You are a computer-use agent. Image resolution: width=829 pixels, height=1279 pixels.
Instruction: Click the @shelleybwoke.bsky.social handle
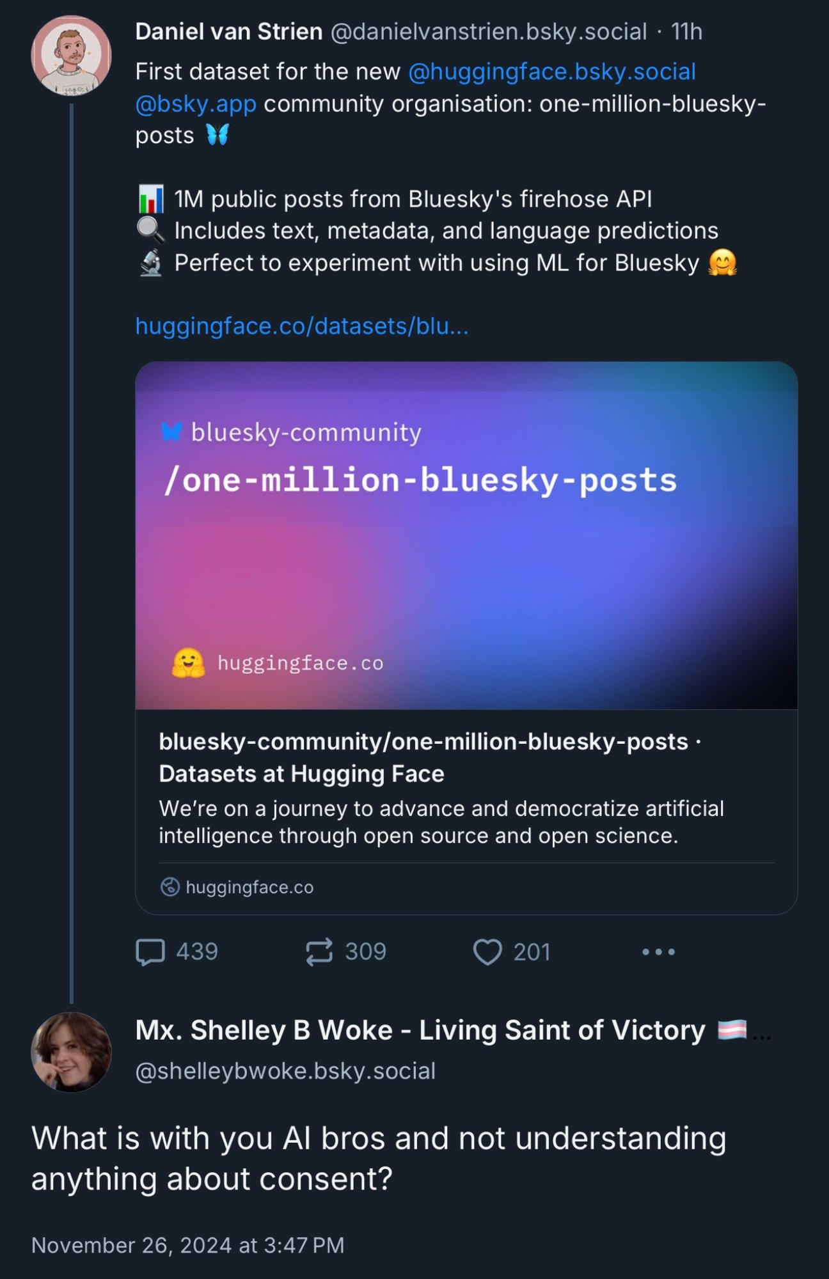coord(285,1071)
